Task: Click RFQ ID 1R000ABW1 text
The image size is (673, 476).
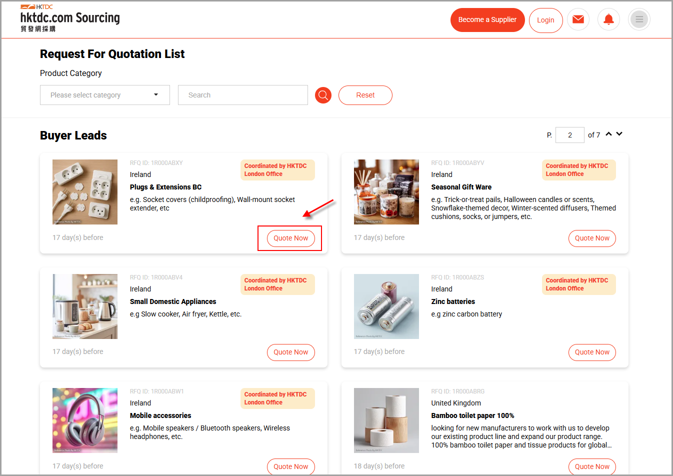Action: 157,391
